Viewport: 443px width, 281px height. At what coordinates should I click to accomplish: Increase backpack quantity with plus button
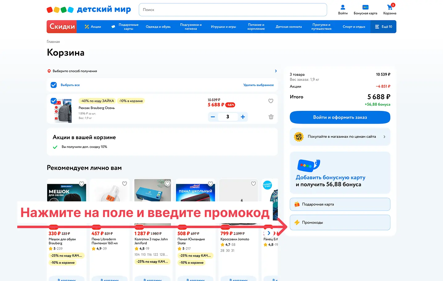[x=243, y=117]
